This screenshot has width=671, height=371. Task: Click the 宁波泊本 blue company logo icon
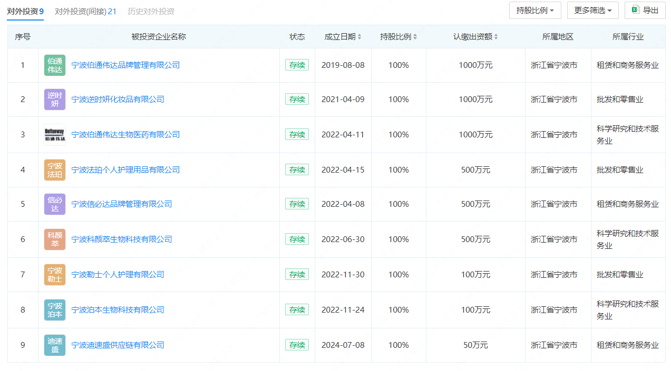point(55,310)
